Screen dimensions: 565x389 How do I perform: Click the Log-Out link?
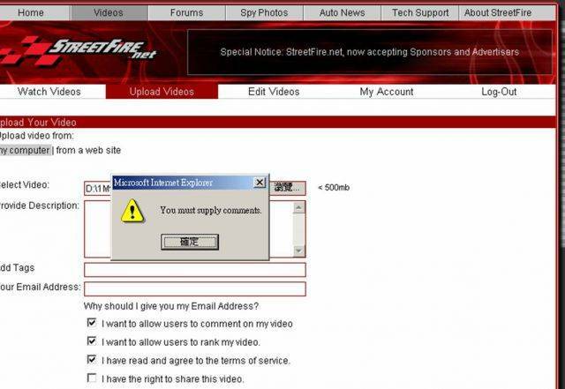coord(499,92)
